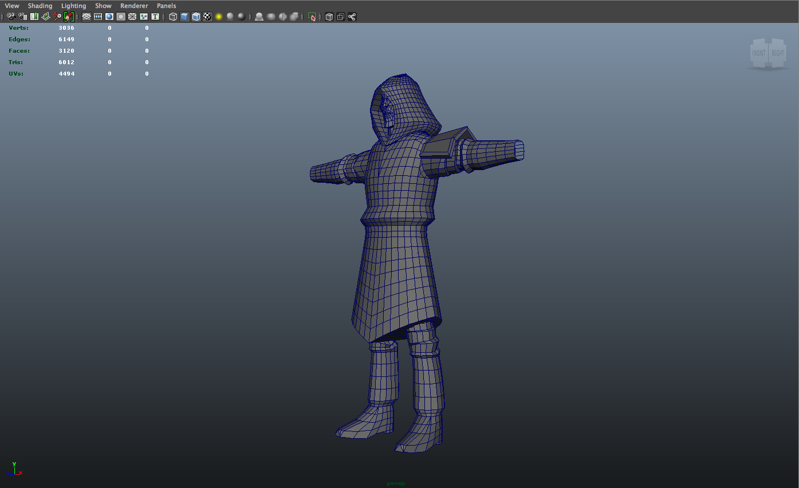This screenshot has height=488, width=799.
Task: Enable High Quality rendering sphere
Action: 242,17
